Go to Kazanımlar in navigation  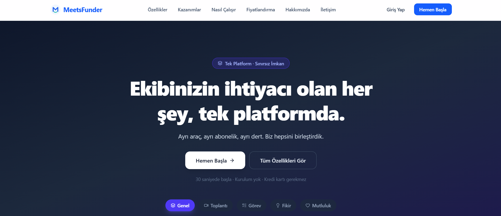(189, 10)
